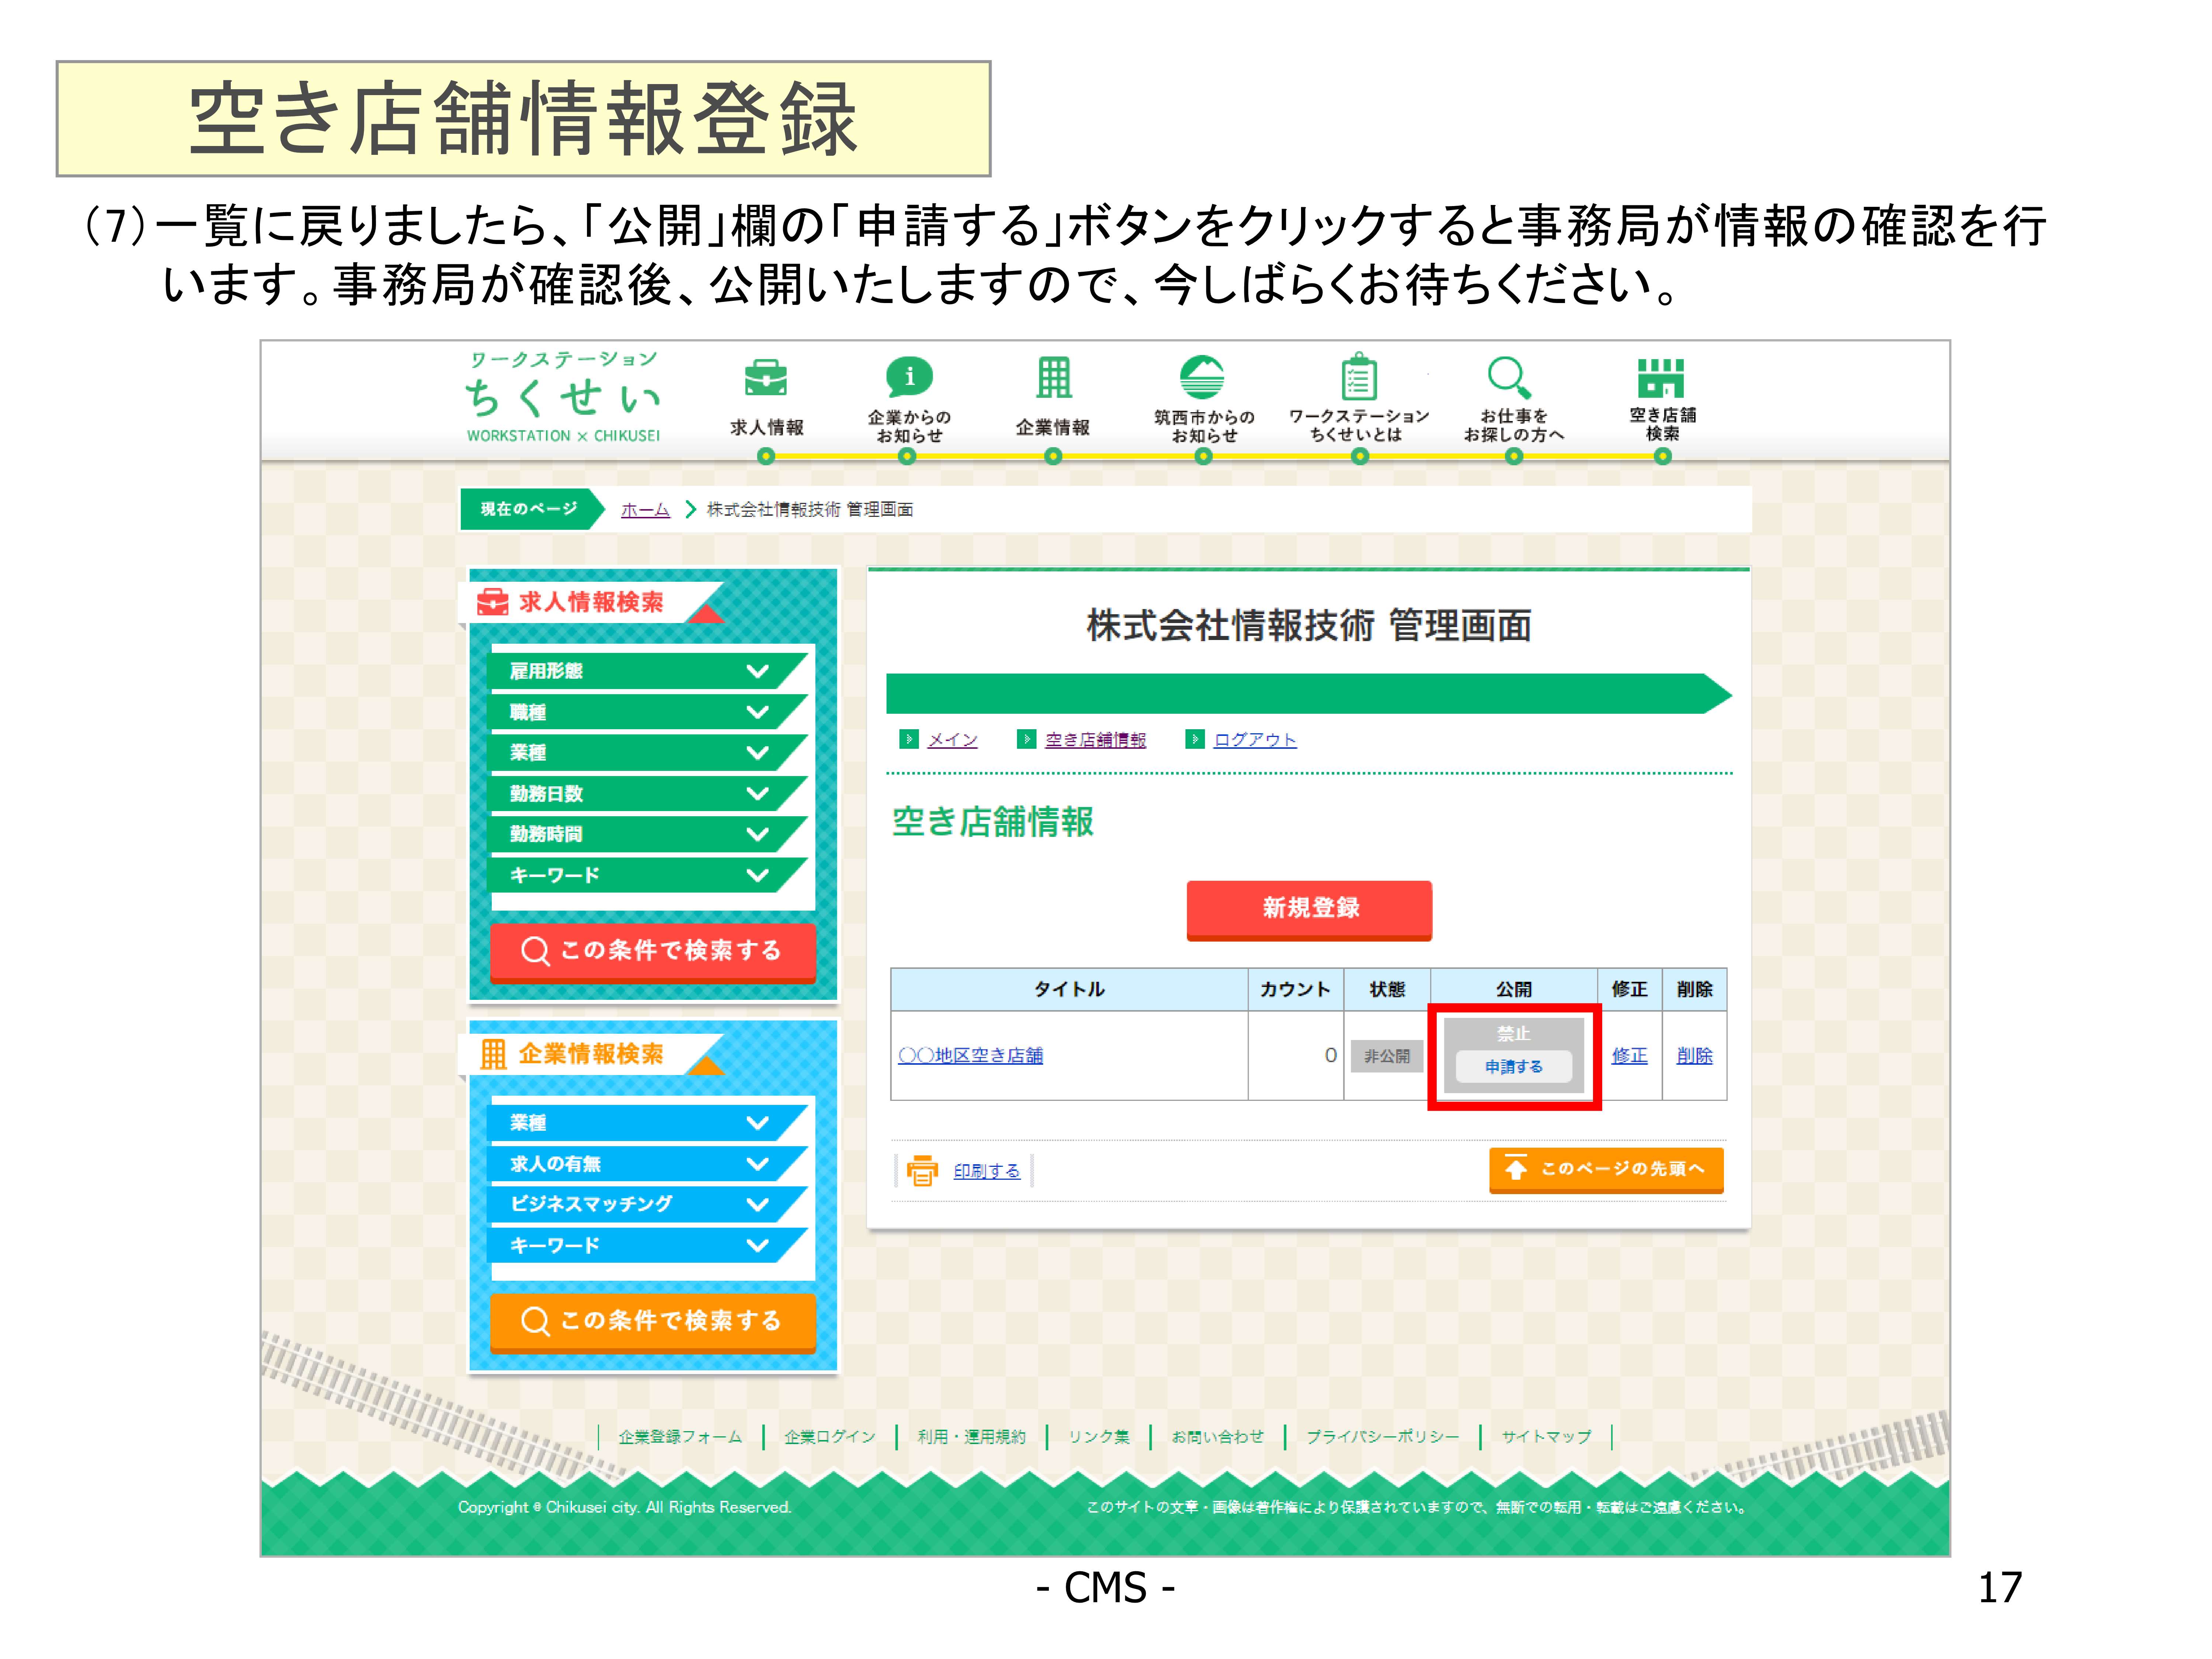Open the 企業からのお知らせ info icon

tap(909, 377)
